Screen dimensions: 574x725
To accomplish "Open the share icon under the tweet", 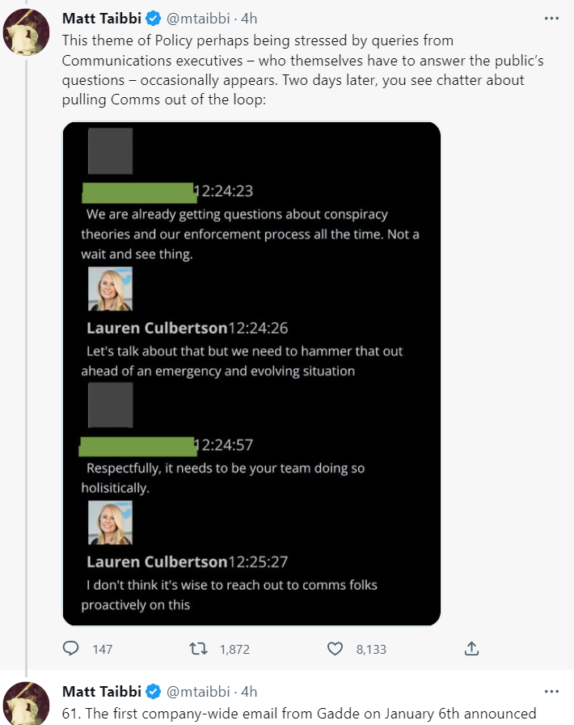I will point(472,648).
